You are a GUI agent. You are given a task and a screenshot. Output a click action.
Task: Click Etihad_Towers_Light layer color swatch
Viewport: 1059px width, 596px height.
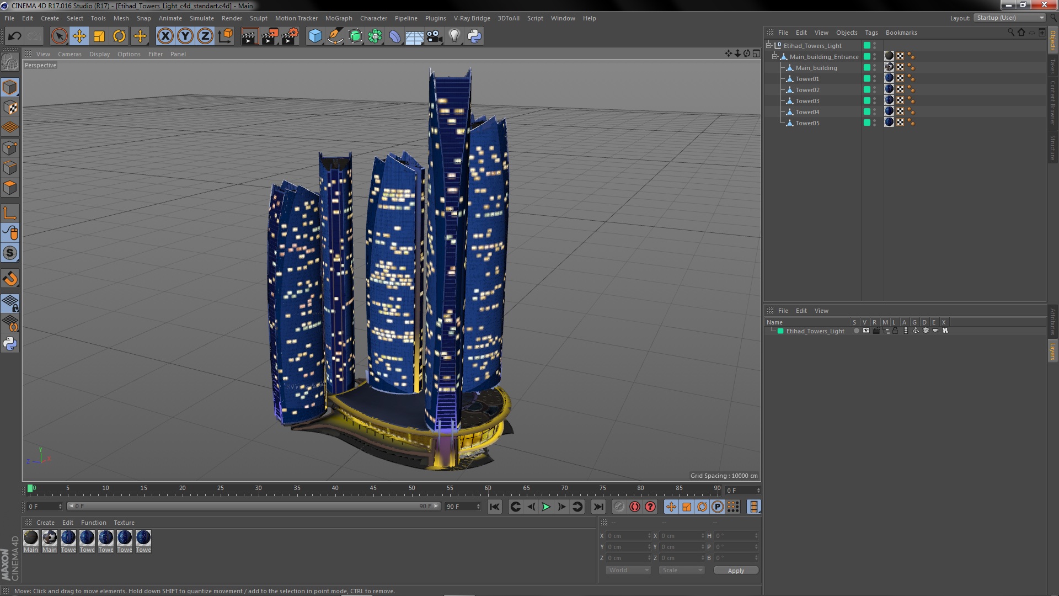tap(780, 331)
